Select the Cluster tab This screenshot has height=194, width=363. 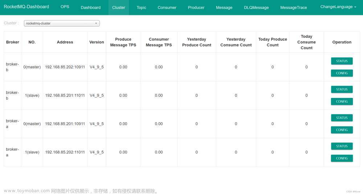click(x=119, y=7)
